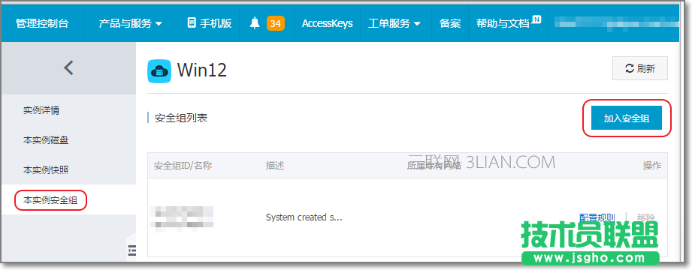This screenshot has height=270, width=692.
Task: Expand the 产品与服务 dropdown menu
Action: [130, 23]
